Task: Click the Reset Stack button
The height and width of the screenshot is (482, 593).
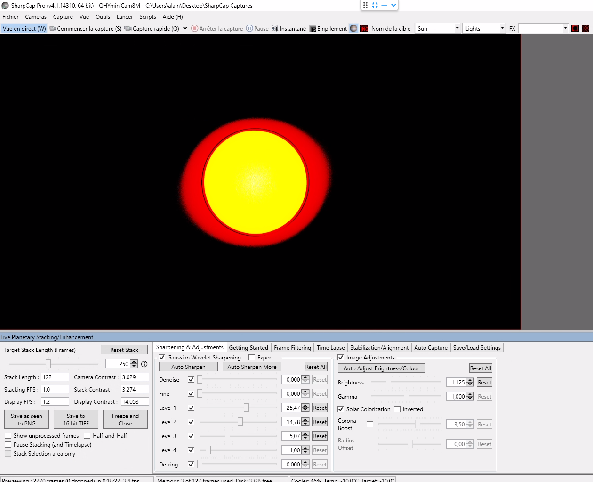Action: 124,350
